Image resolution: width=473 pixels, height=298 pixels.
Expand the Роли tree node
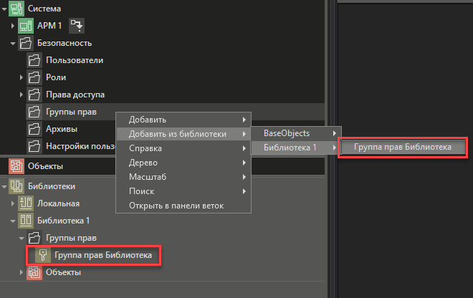point(21,77)
